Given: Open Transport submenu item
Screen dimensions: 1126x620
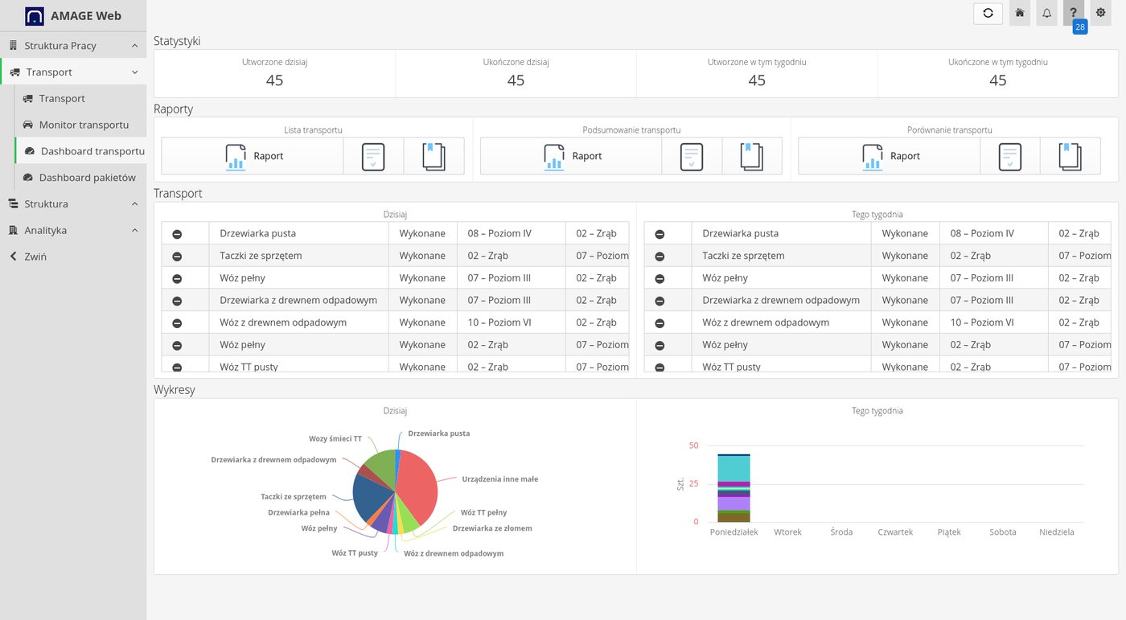Looking at the screenshot, I should pyautogui.click(x=80, y=99).
